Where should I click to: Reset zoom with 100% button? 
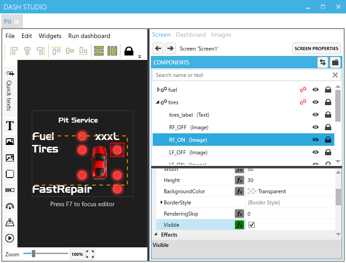click(77, 254)
